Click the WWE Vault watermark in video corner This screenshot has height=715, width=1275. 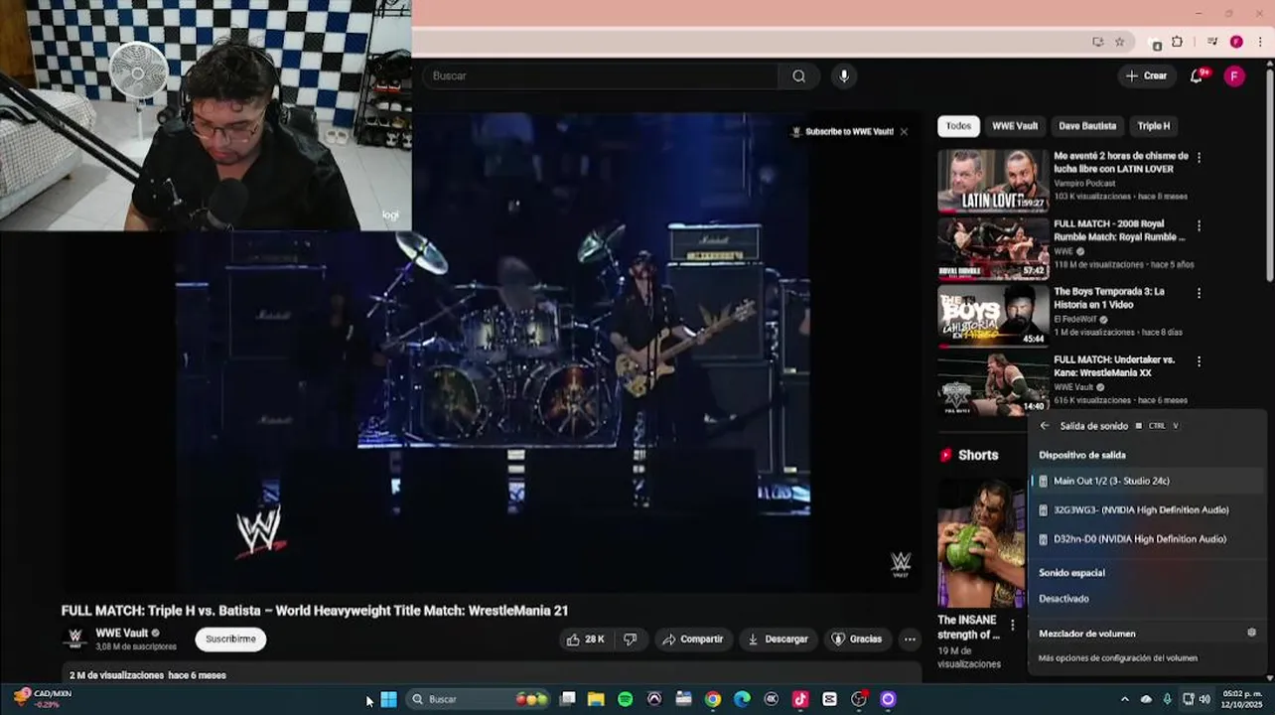pos(900,565)
